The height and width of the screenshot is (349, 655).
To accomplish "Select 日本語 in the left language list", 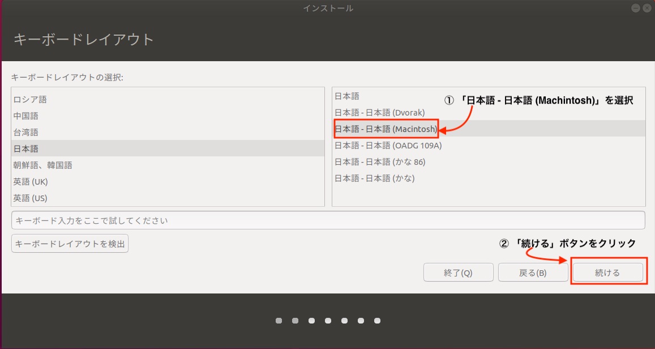I will click(168, 148).
